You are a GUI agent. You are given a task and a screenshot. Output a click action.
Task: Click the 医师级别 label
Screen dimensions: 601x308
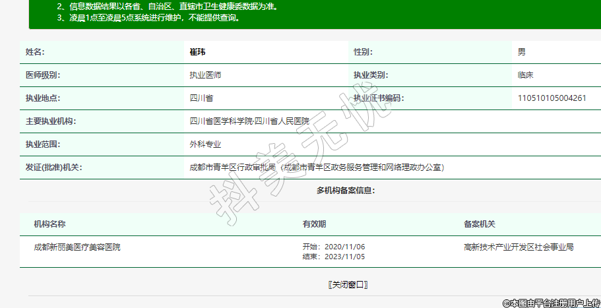point(42,75)
